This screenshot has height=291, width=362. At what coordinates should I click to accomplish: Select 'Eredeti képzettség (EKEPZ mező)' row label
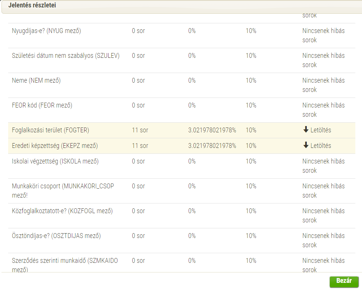[x=55, y=146]
